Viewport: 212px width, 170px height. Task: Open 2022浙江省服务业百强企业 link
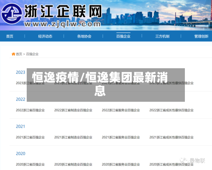point(121,110)
